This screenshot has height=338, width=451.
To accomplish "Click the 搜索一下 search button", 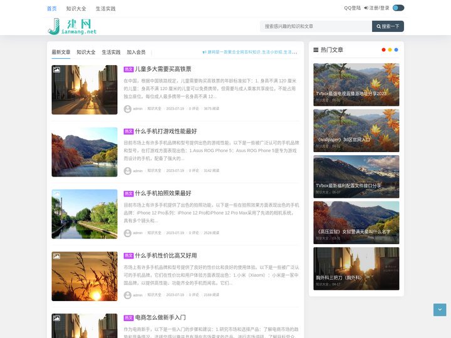I will click(388, 26).
